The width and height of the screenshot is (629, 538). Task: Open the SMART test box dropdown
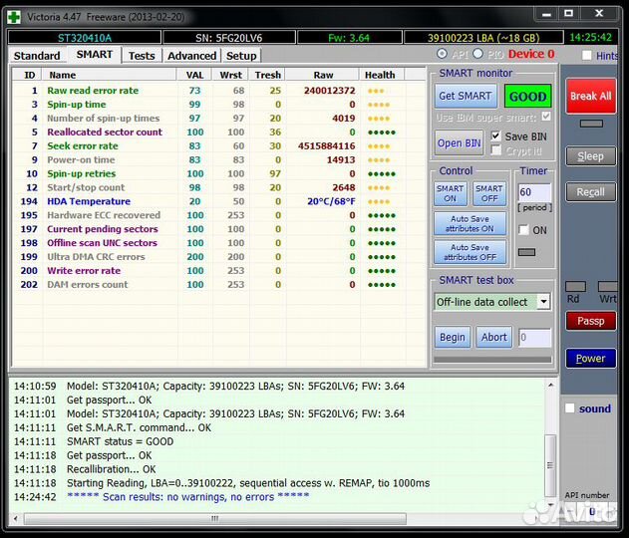[543, 302]
